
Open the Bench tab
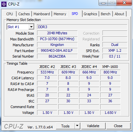[106, 14]
